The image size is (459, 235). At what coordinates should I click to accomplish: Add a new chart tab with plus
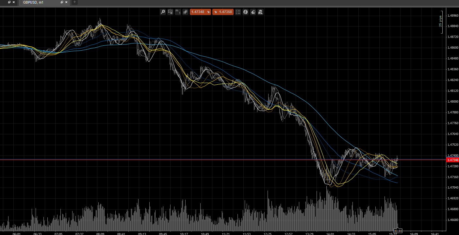pos(74,2)
